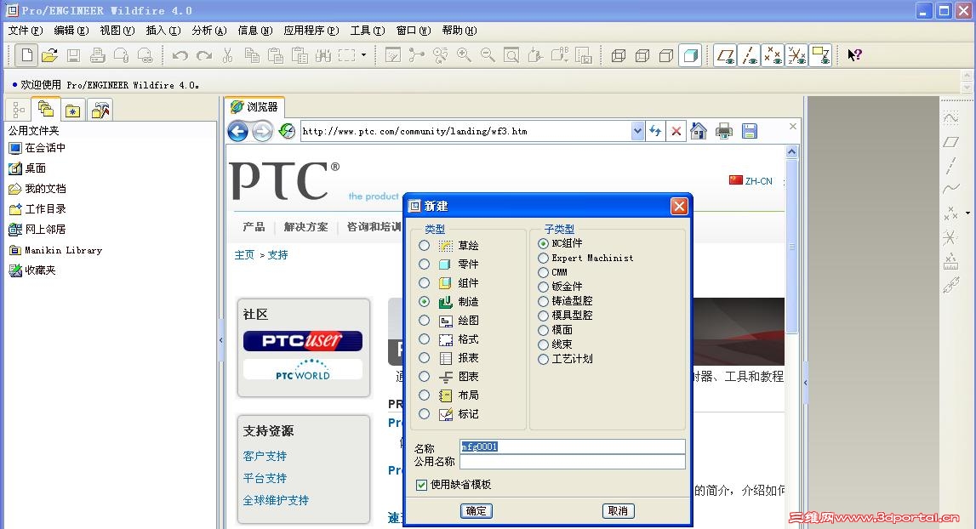Click the Redo arrow icon
This screenshot has width=976, height=529.
[204, 56]
